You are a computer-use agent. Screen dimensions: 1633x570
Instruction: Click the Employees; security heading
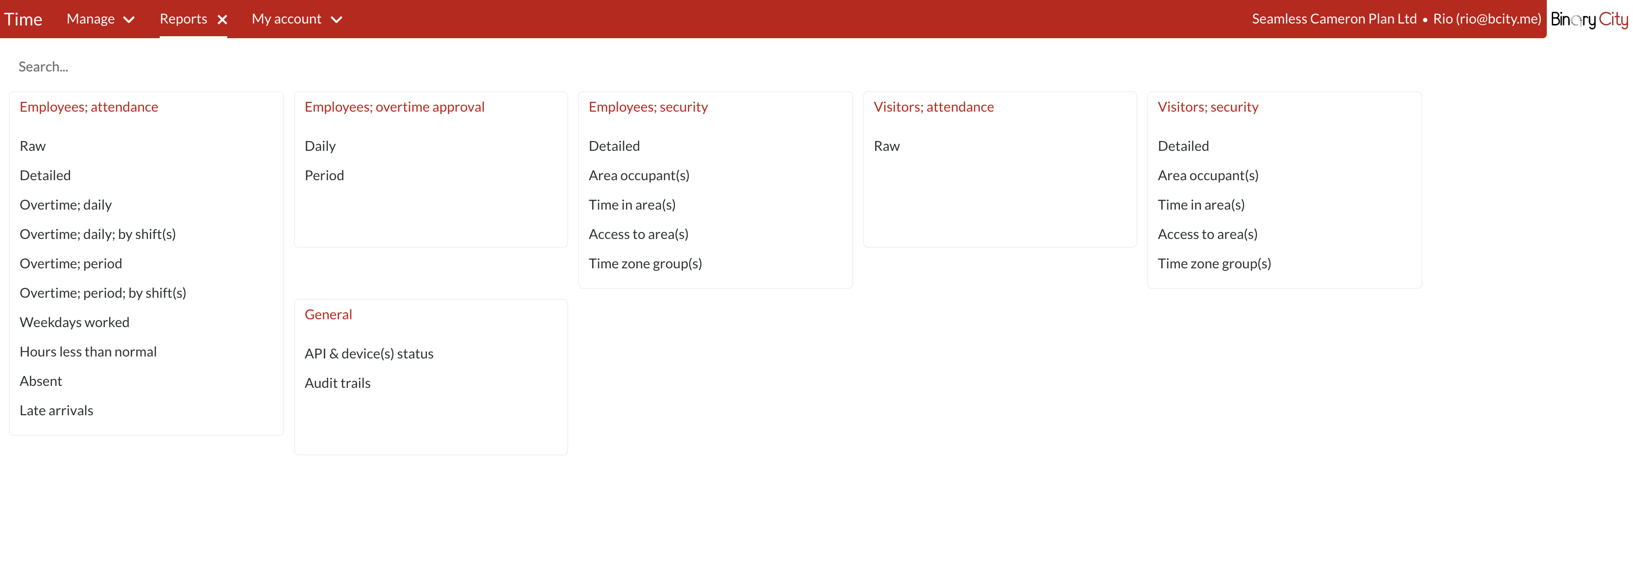pos(648,107)
